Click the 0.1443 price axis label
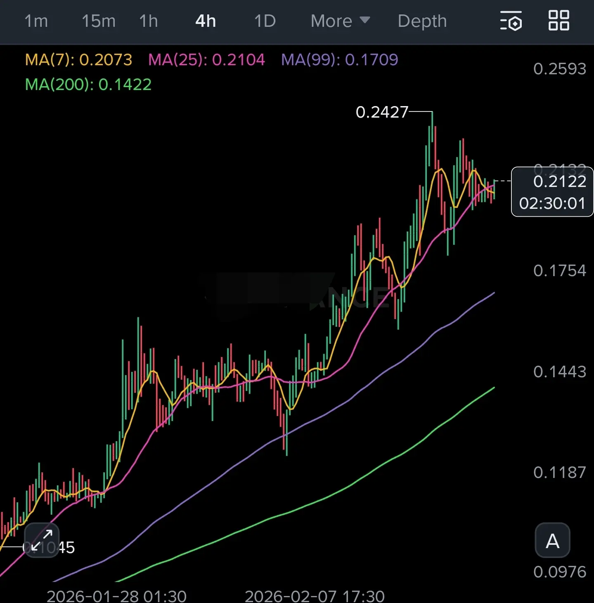Screen dimensions: 594x603 click(560, 372)
